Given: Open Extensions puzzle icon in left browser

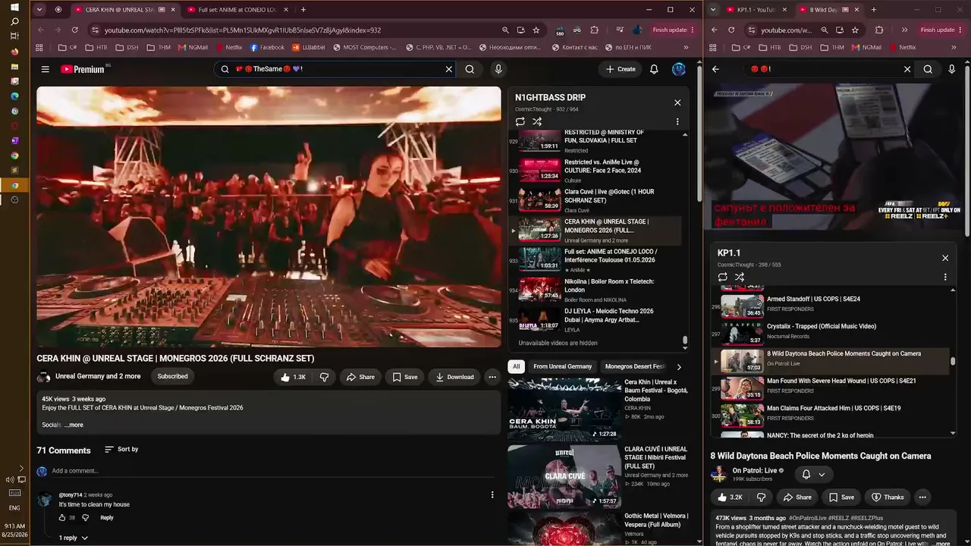Looking at the screenshot, I should click(x=595, y=30).
